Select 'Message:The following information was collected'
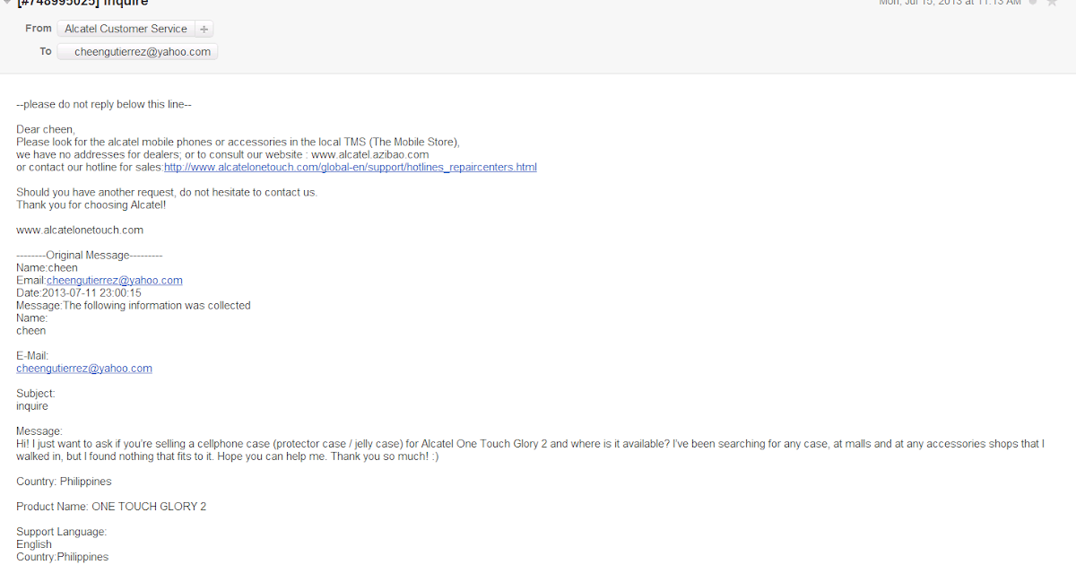1076x565 pixels. coord(134,305)
